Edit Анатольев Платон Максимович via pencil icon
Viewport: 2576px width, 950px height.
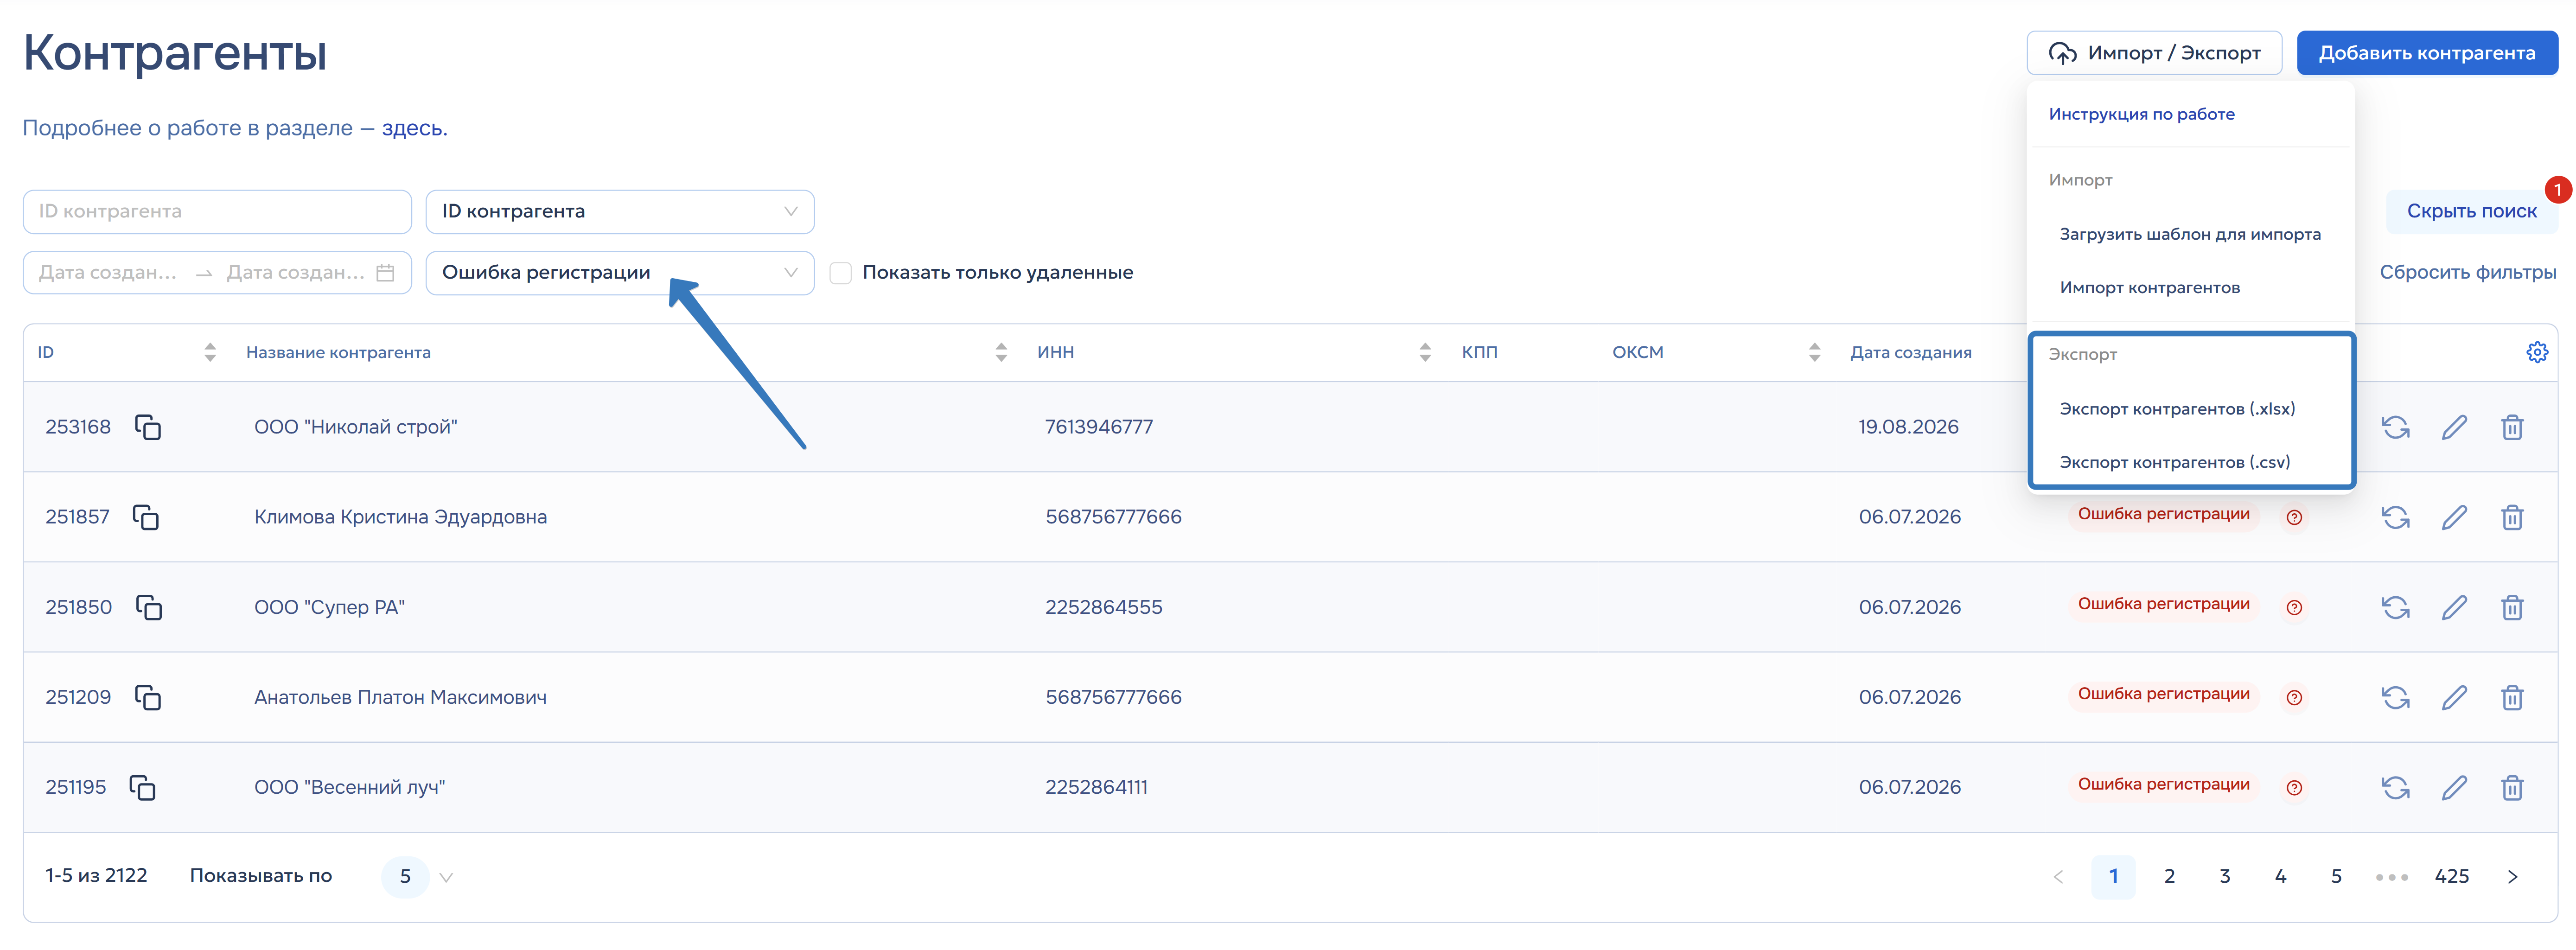[2454, 697]
